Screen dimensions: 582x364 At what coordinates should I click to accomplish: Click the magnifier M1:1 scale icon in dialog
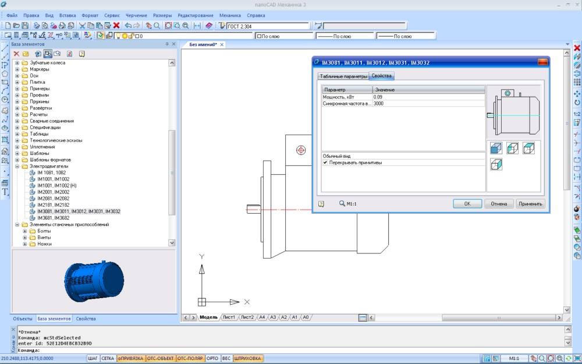pos(342,204)
